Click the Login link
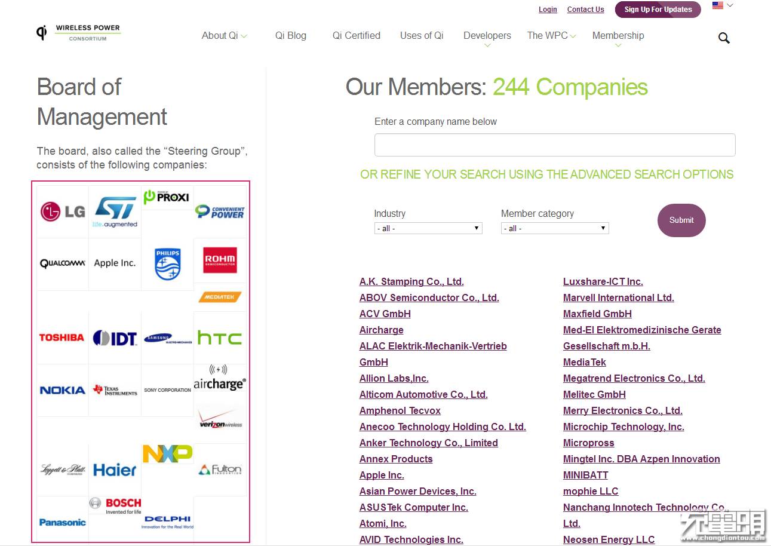This screenshot has height=546, width=771. [548, 10]
